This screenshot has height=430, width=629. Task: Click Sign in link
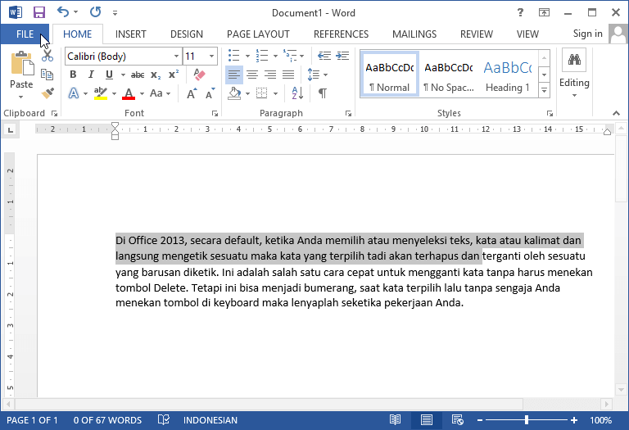click(x=588, y=34)
